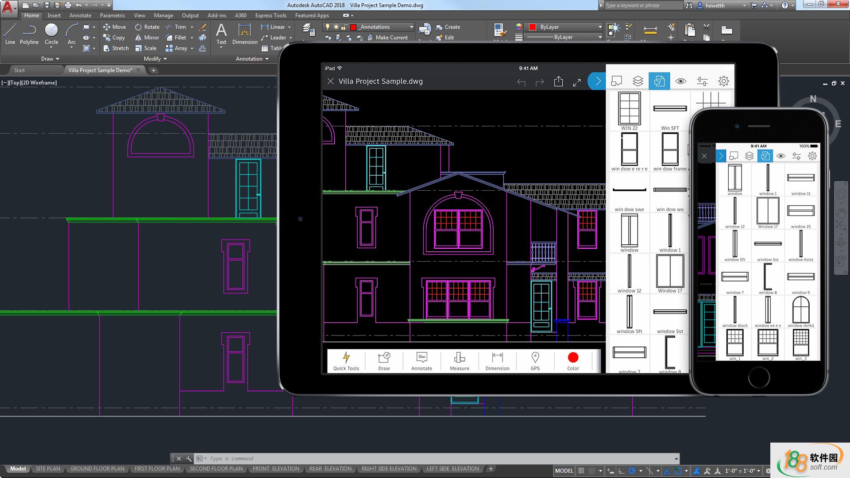
Task: Toggle 2D Object snap in status bar
Action: click(678, 470)
